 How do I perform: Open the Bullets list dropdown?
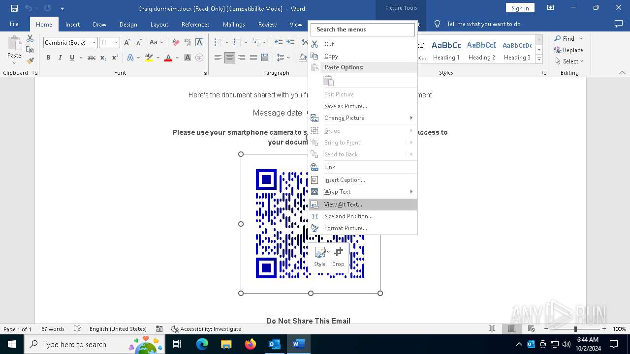pyautogui.click(x=226, y=43)
